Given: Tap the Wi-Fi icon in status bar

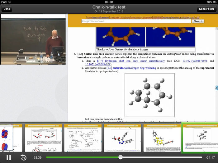Looking at the screenshot, I should (x=10, y=2).
